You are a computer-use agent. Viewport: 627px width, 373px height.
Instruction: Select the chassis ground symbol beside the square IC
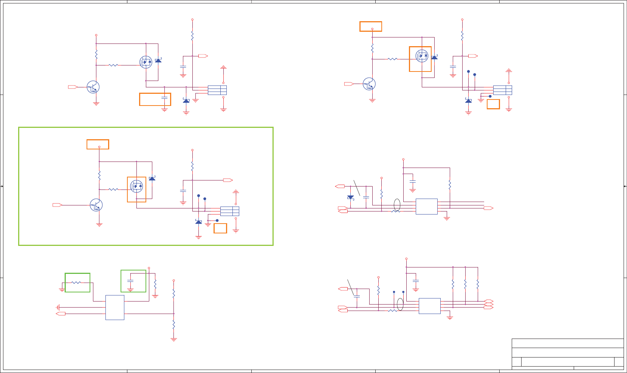click(58, 308)
